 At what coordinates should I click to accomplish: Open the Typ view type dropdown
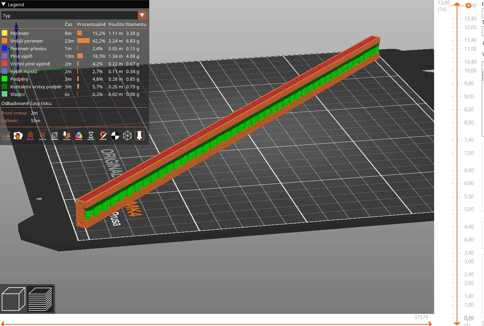[69, 16]
